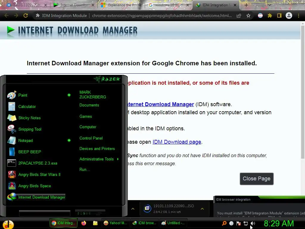Open Computer from start menu
305x229 pixels.
pos(88,127)
